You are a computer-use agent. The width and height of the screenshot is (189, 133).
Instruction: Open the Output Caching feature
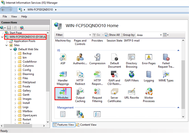coord(80,95)
